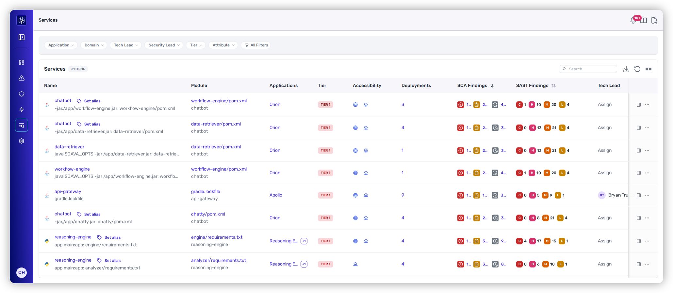This screenshot has width=673, height=293.
Task: Expand the Tier filter dropdown
Action: click(x=196, y=45)
